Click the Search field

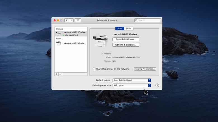149,20
